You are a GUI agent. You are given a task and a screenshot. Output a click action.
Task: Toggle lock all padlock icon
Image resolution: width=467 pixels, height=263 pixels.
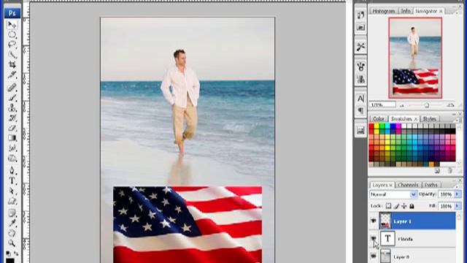pos(412,206)
